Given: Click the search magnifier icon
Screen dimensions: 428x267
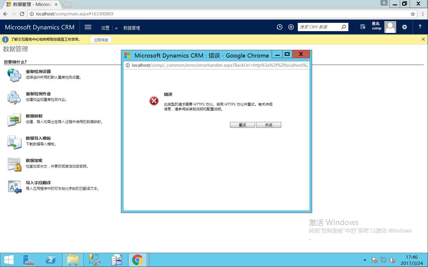Looking at the screenshot, I should click(344, 27).
